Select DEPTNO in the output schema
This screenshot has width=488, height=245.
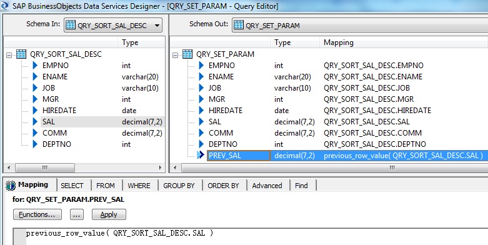[223, 144]
